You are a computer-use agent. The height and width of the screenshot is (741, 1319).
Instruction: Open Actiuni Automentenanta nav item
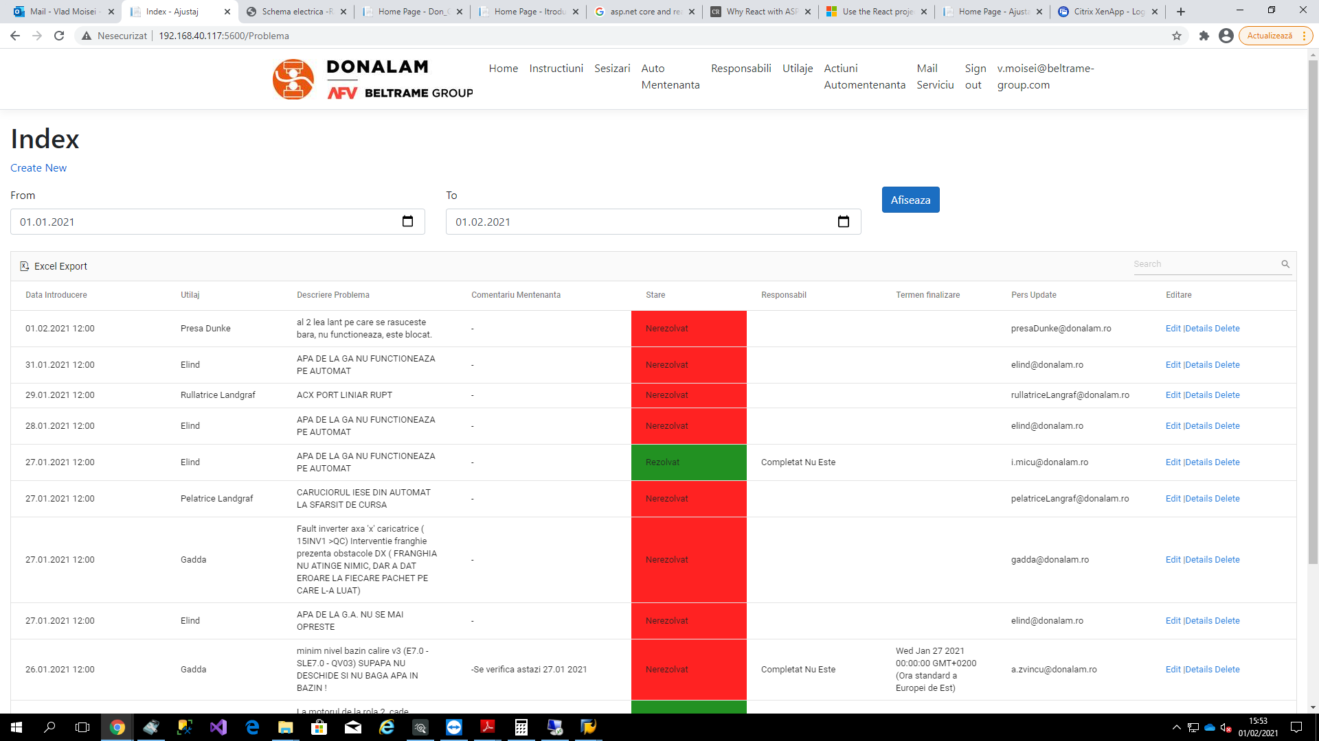(865, 77)
